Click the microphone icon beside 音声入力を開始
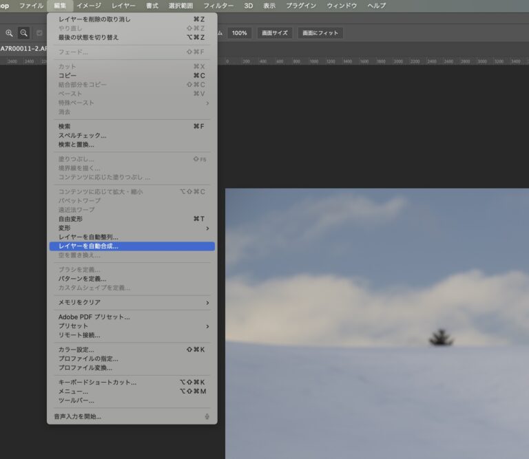The image size is (529, 459). pos(207,416)
